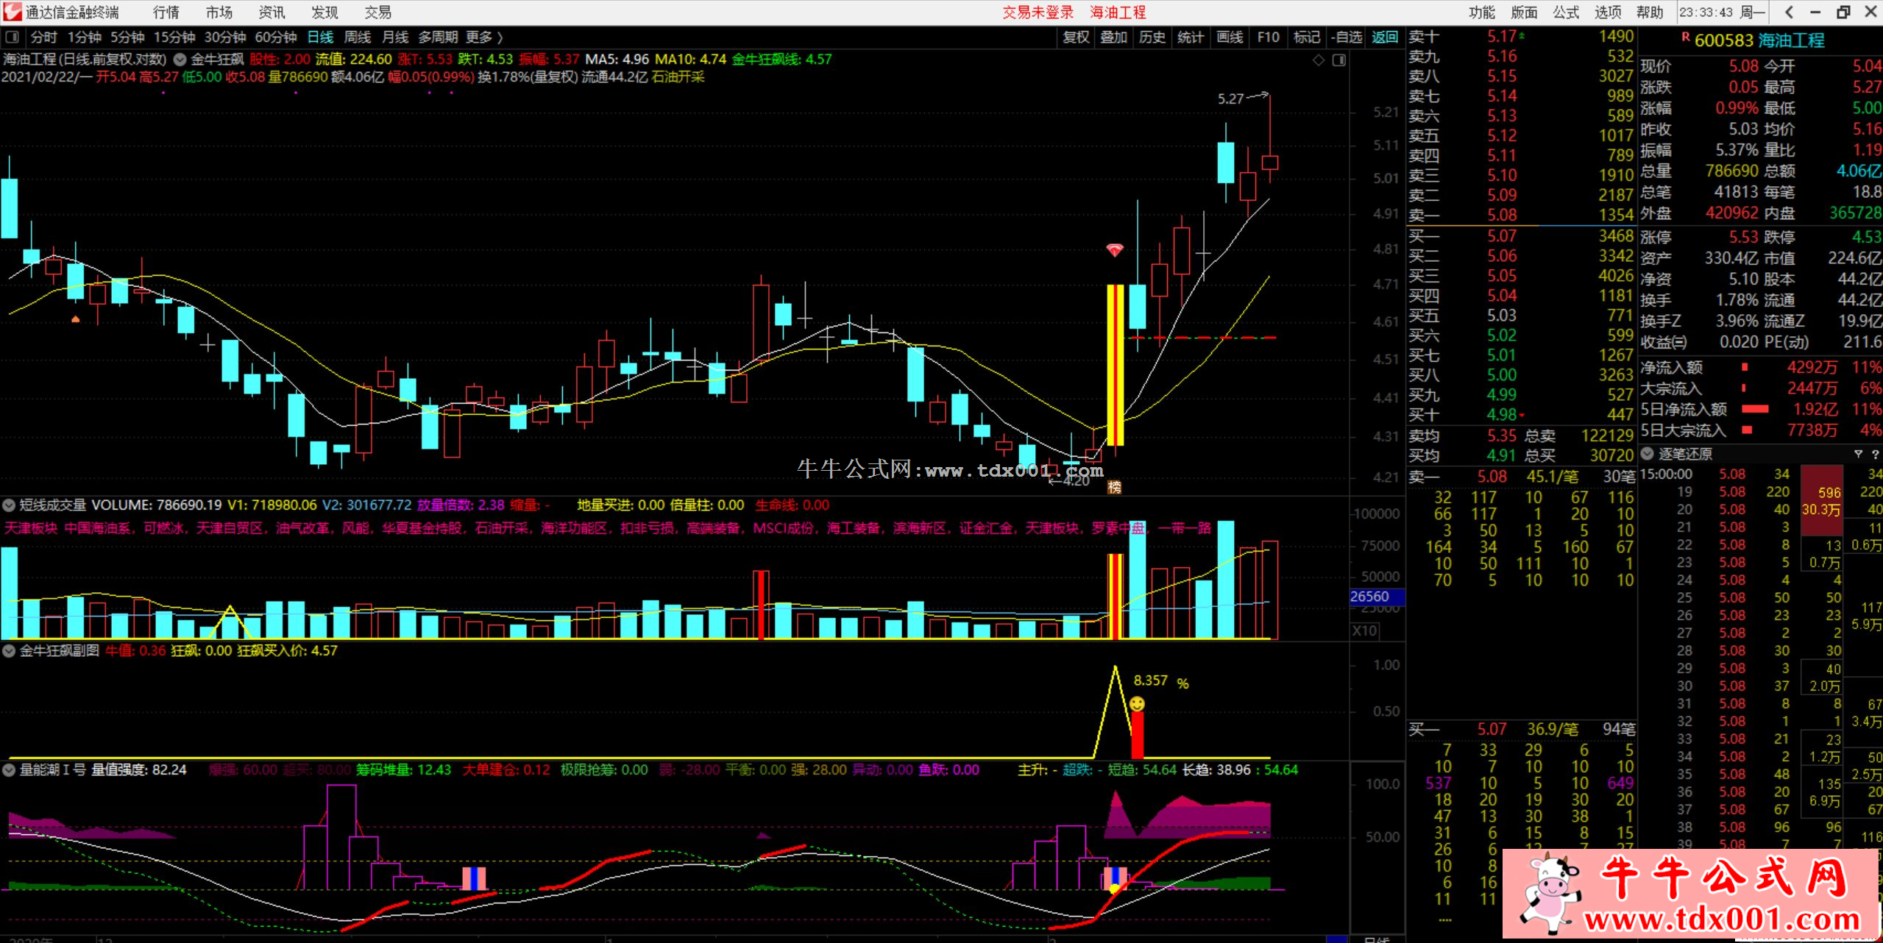This screenshot has width=1883, height=943.
Task: Expand the 金牛狂飙 main indicator dropdown
Action: [179, 60]
